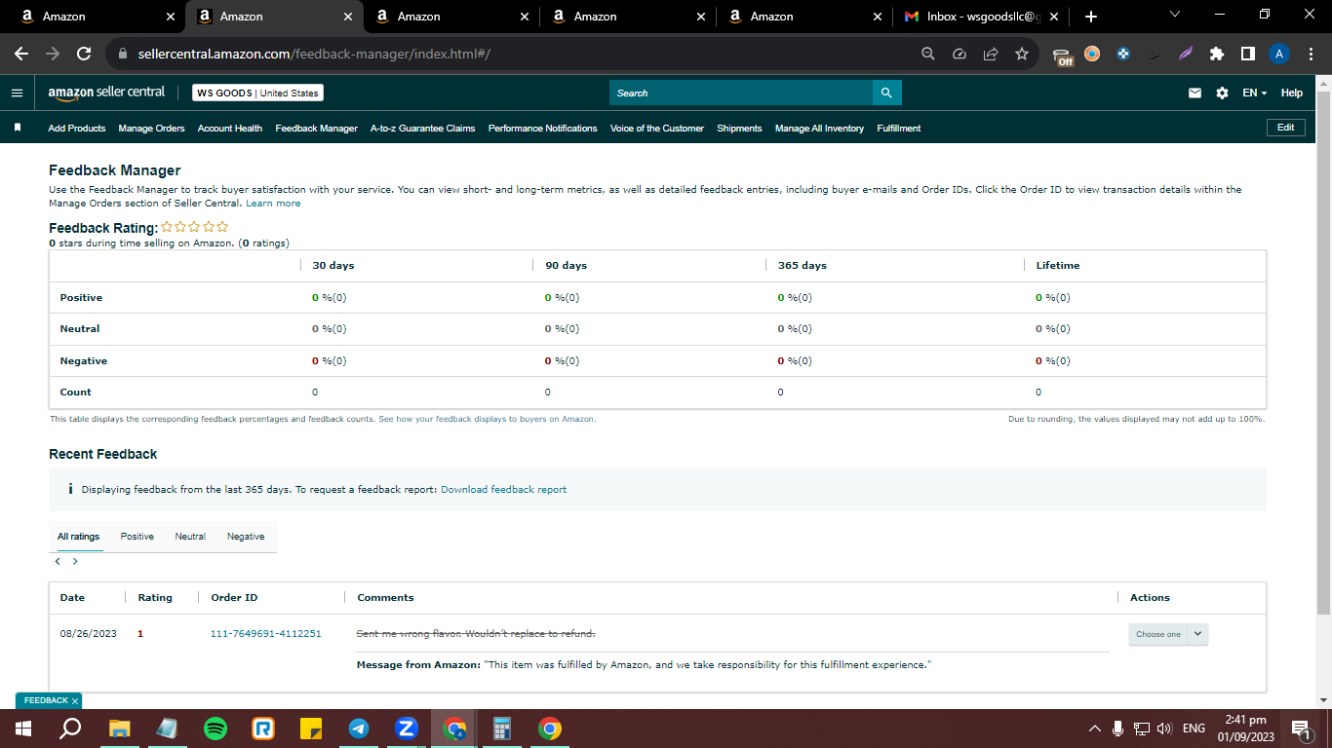Click the Windows Start button
Screen dimensions: 1332x748
coord(23,729)
